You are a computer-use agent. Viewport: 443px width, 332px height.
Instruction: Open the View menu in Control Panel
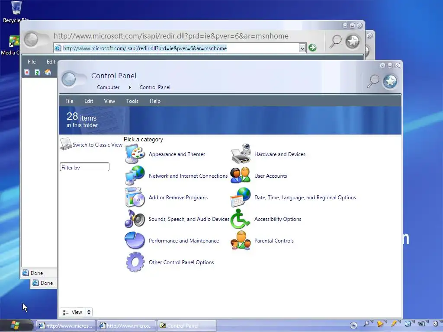pos(109,101)
